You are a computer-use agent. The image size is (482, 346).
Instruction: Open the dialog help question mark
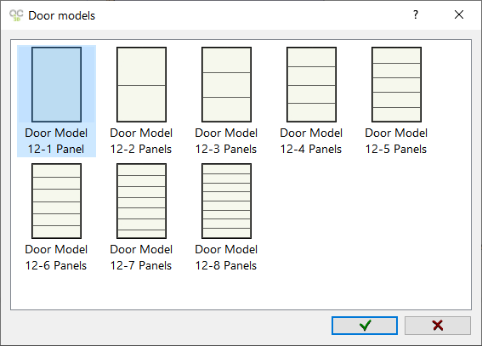tap(416, 14)
